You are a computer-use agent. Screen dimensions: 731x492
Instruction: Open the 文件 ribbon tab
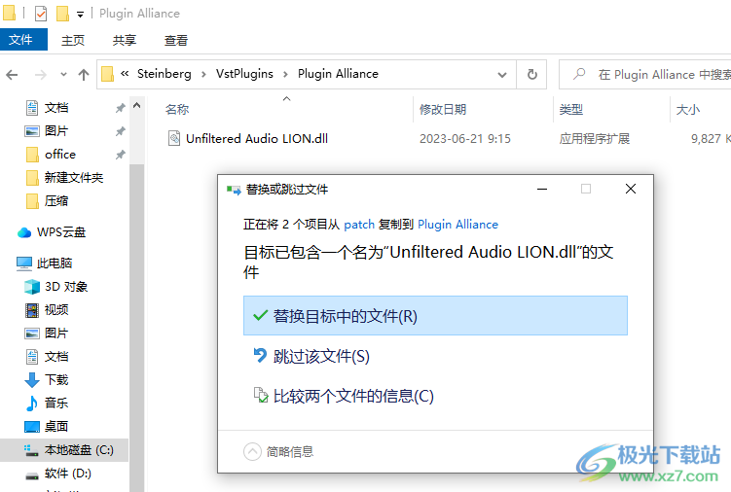pyautogui.click(x=23, y=40)
